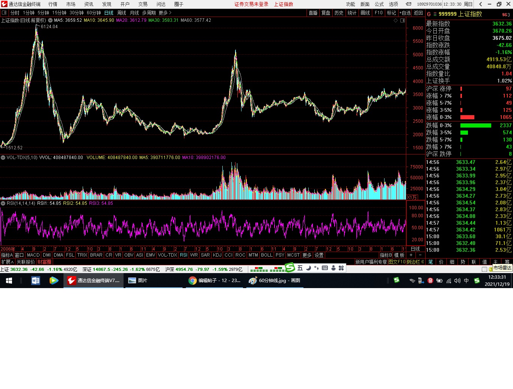
Task: Click the 指标A selector
Action: pos(7,255)
